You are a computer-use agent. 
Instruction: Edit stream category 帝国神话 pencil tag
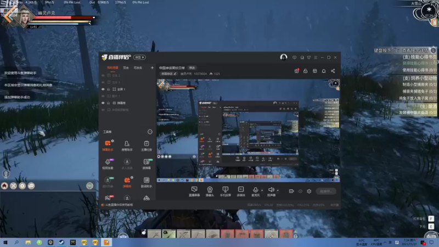(x=169, y=74)
